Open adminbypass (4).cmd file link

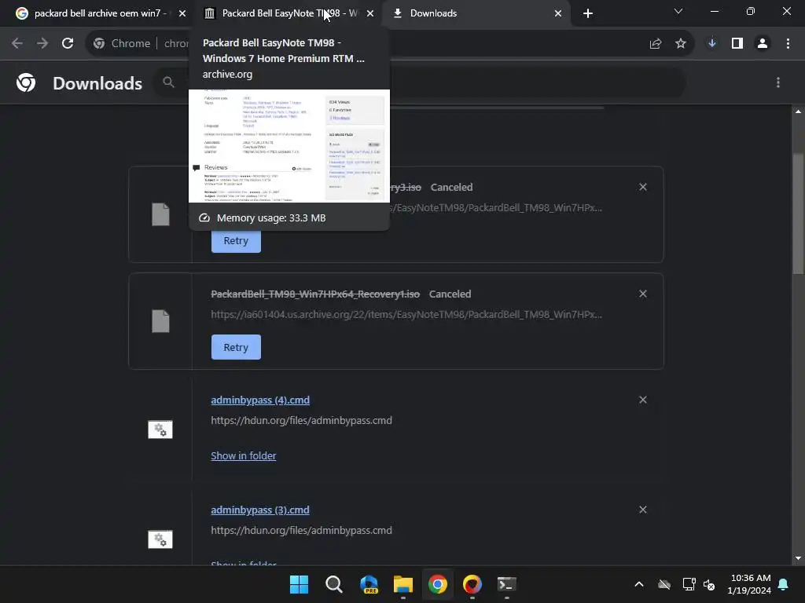[x=260, y=400]
